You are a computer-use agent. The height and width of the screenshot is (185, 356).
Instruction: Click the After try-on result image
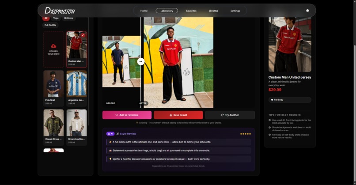tap(179, 62)
